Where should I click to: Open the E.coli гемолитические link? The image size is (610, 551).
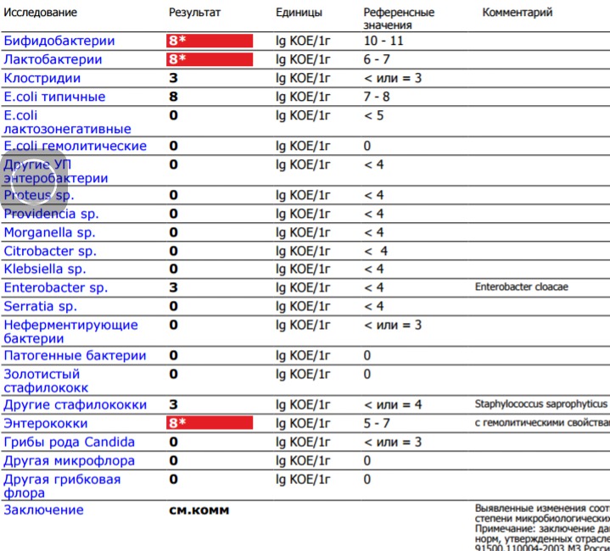75,146
